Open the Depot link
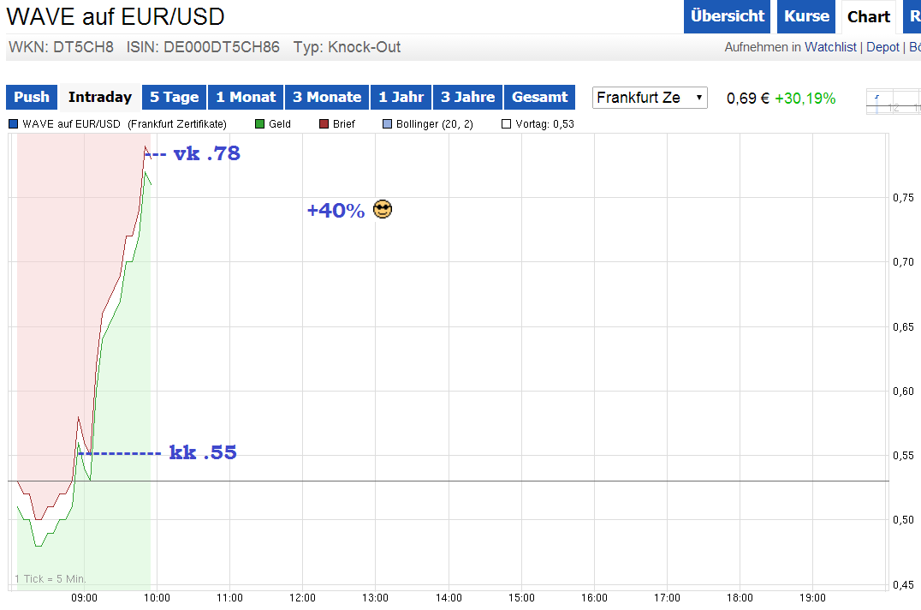The width and height of the screenshot is (921, 610). click(882, 47)
